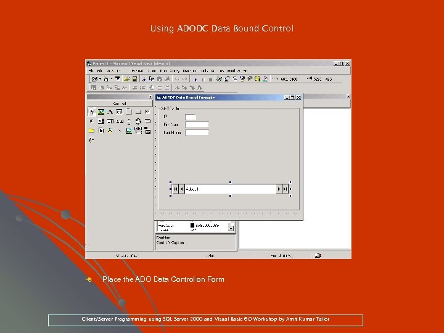
Task: Click black color swatch in Properties window
Action: pos(192,226)
